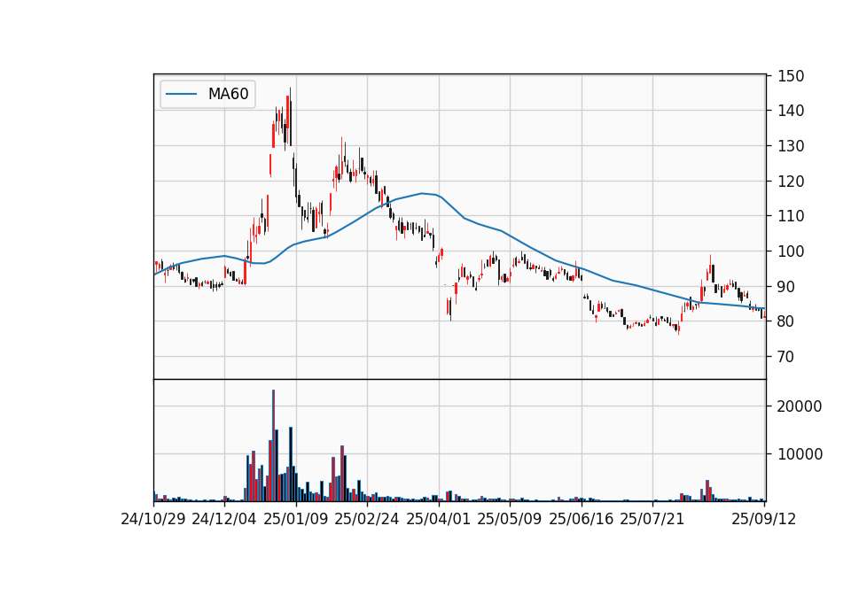
Task: Click the 25/02/24 date label
Action: pyautogui.click(x=367, y=519)
